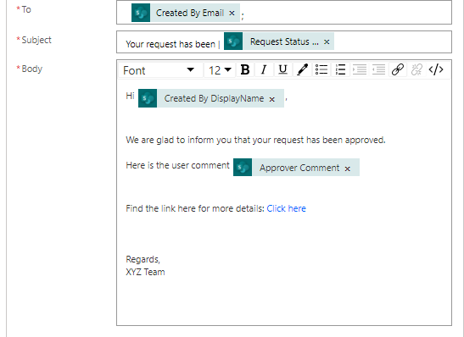Click the 'Your request has been' subject text

[x=171, y=44]
